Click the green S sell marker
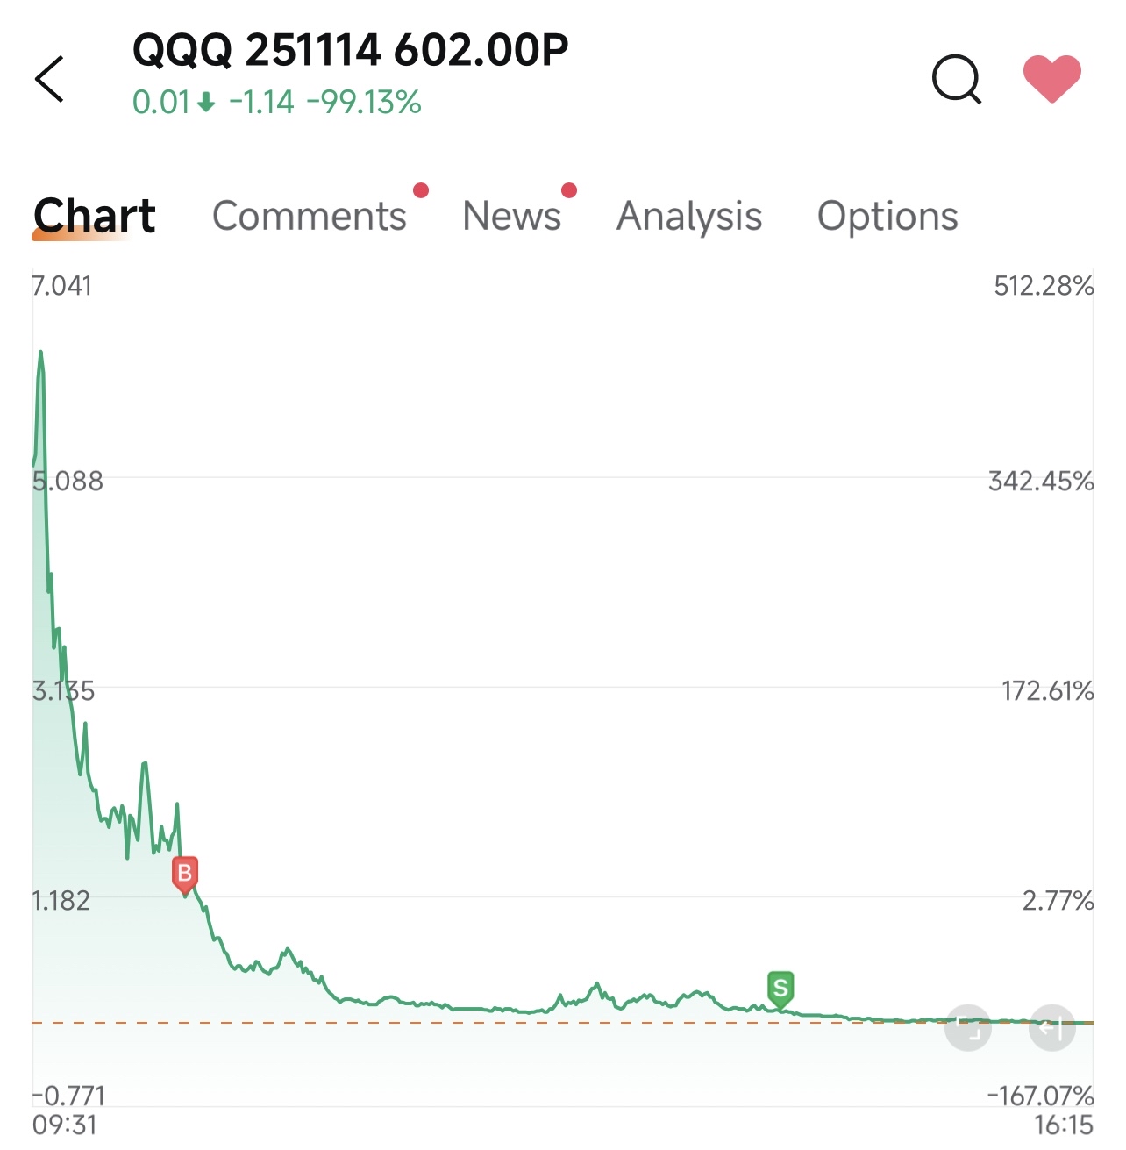Image resolution: width=1126 pixels, height=1150 pixels. click(780, 988)
